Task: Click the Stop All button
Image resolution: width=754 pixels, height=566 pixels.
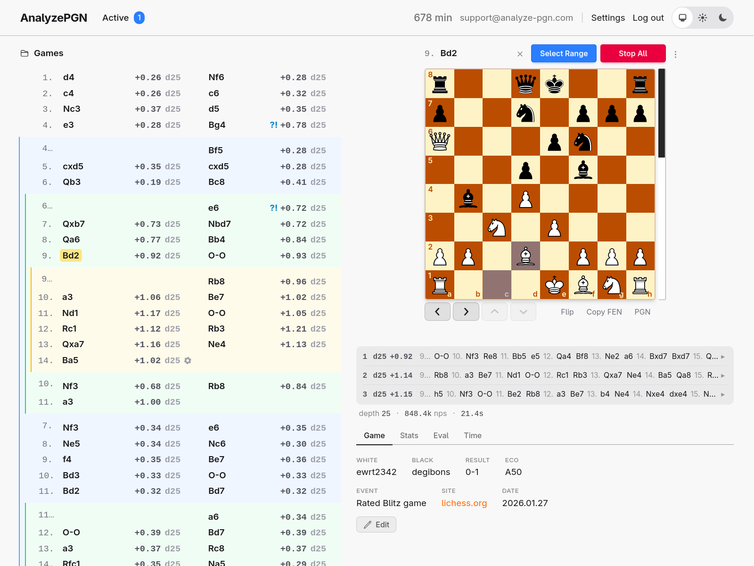Action: [633, 53]
